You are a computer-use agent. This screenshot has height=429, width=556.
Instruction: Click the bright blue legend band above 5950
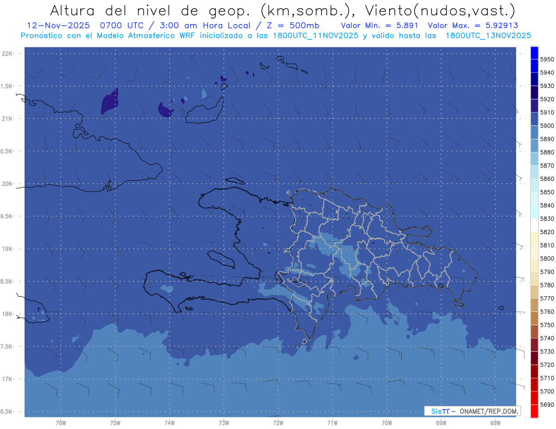point(534,53)
